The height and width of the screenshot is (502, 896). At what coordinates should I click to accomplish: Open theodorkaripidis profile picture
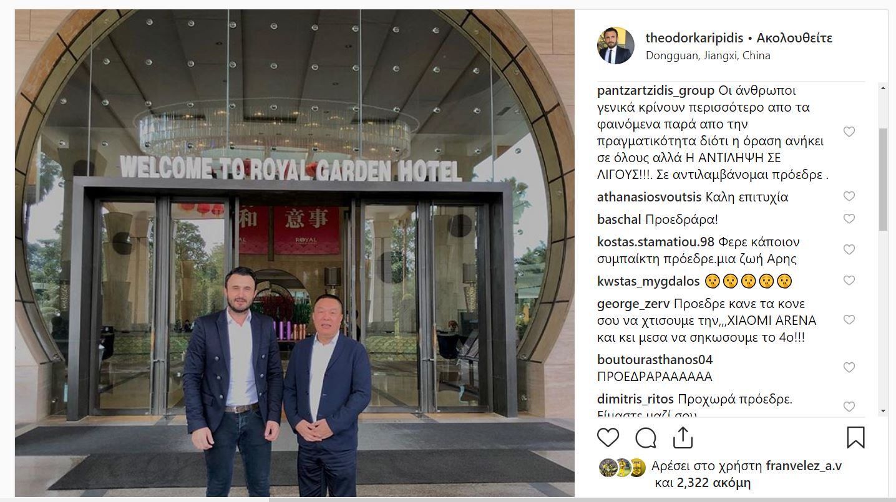[x=616, y=46]
